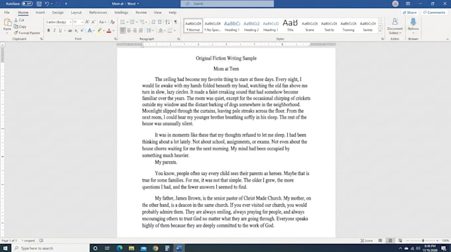Toggle Show/Hide paragraph marks

[x=176, y=22]
